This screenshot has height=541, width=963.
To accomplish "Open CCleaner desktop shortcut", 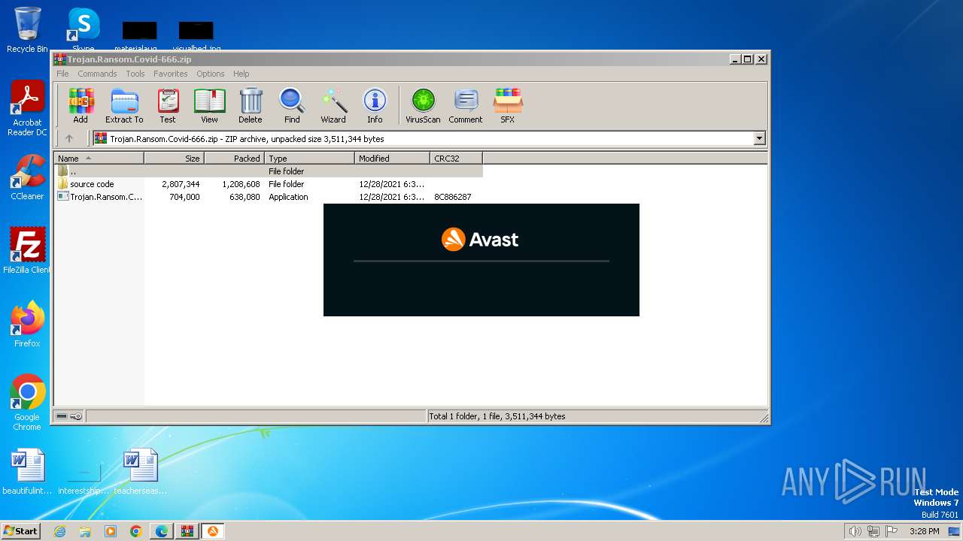I will [x=27, y=178].
